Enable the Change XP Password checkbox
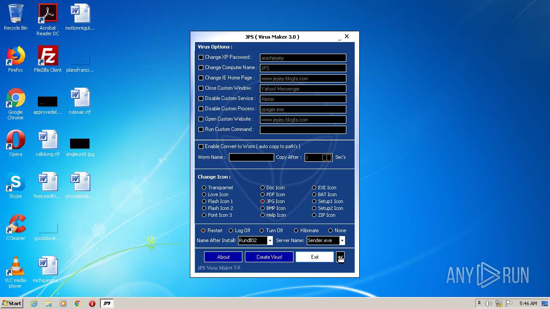The height and width of the screenshot is (309, 550). tap(201, 57)
